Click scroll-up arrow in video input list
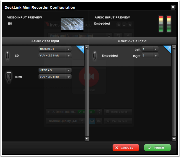Screen dimensions: 180x157 point(87,47)
